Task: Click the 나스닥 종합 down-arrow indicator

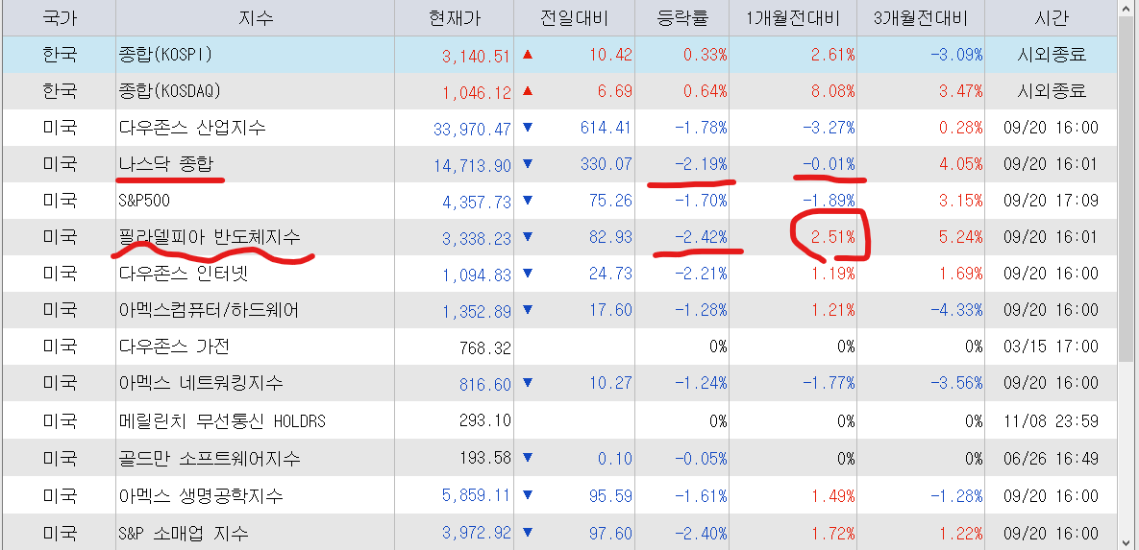Action: 528,165
